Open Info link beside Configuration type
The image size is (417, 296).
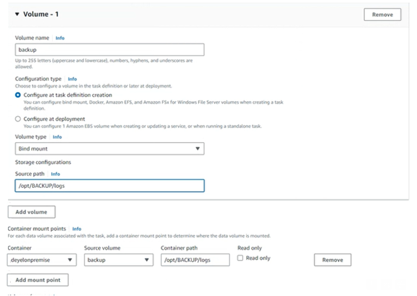tap(72, 79)
